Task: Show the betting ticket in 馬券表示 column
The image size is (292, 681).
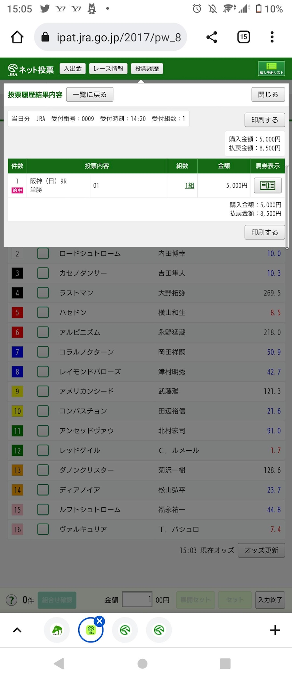Action: pyautogui.click(x=267, y=185)
